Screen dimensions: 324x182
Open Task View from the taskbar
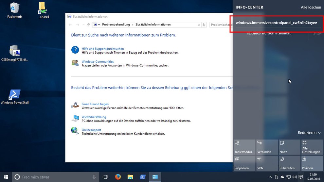coord(105,177)
